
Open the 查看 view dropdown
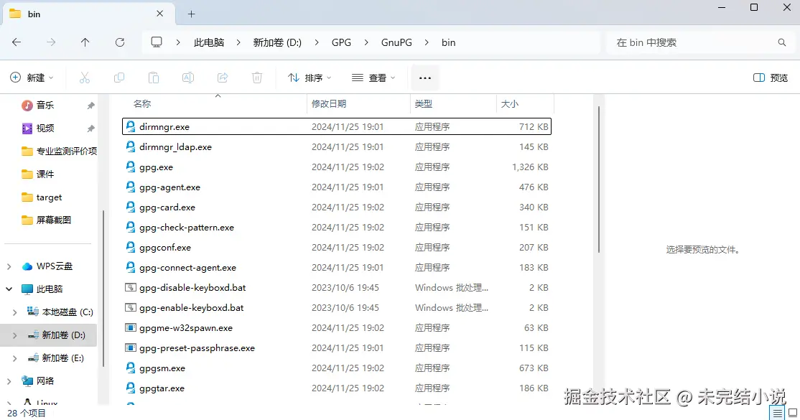point(373,78)
